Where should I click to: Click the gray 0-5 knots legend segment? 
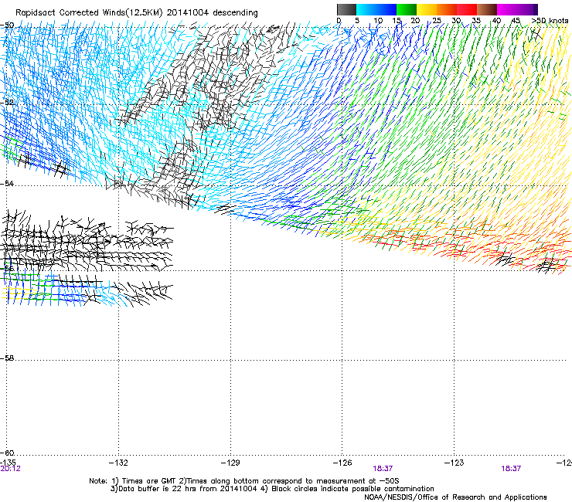346,9
